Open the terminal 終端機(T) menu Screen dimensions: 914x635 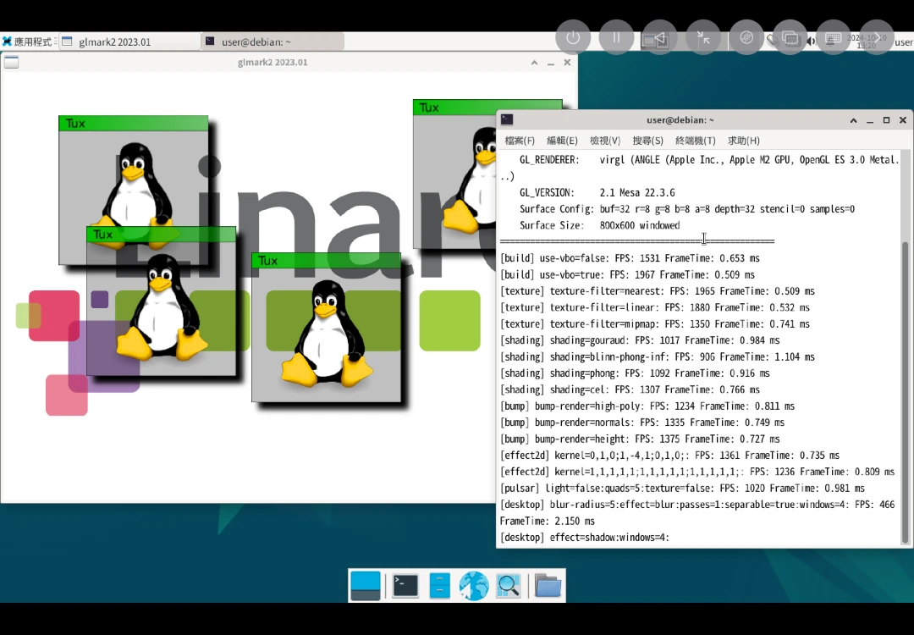pyautogui.click(x=695, y=141)
